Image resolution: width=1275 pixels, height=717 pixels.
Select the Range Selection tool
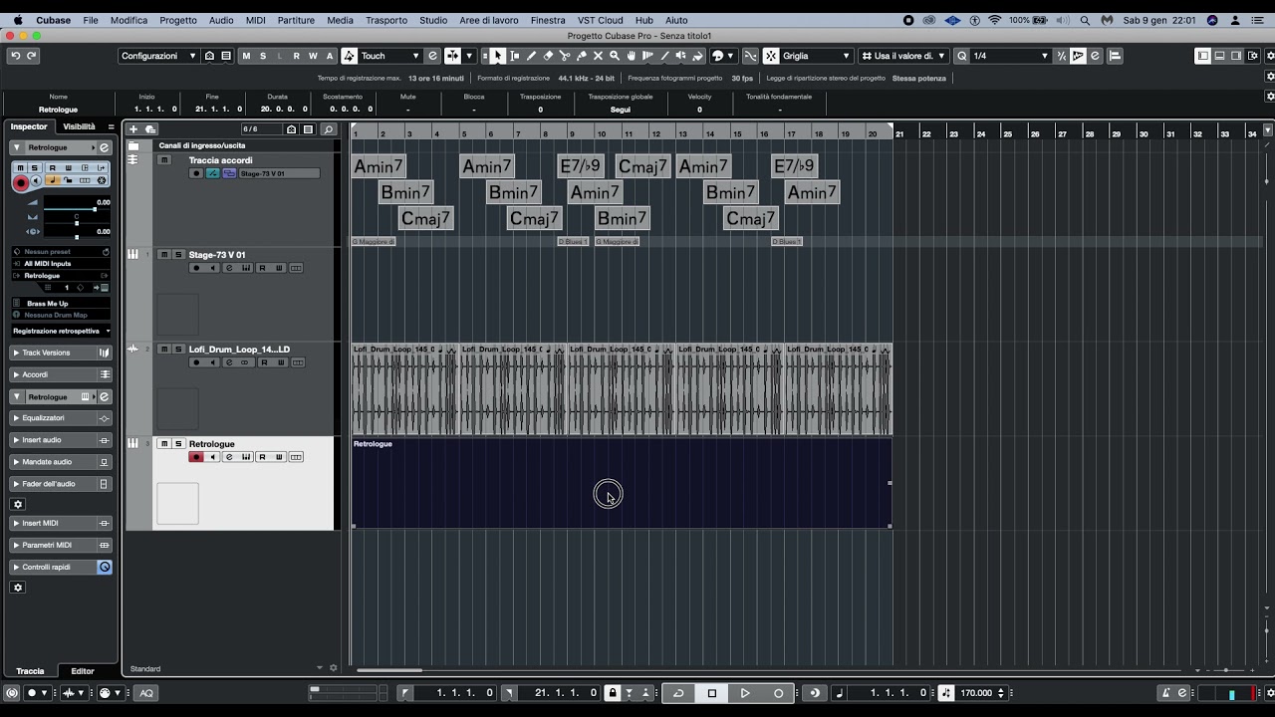pos(514,56)
